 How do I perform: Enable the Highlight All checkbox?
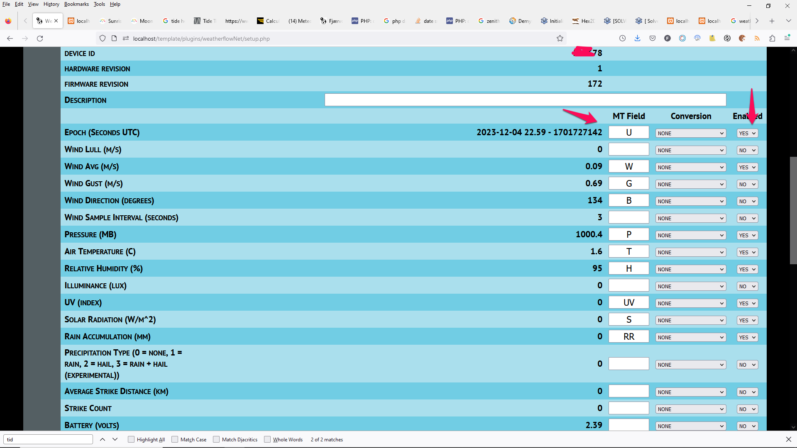(x=131, y=439)
